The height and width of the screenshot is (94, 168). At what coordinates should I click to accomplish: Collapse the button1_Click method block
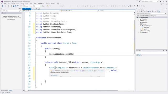coord(35,62)
